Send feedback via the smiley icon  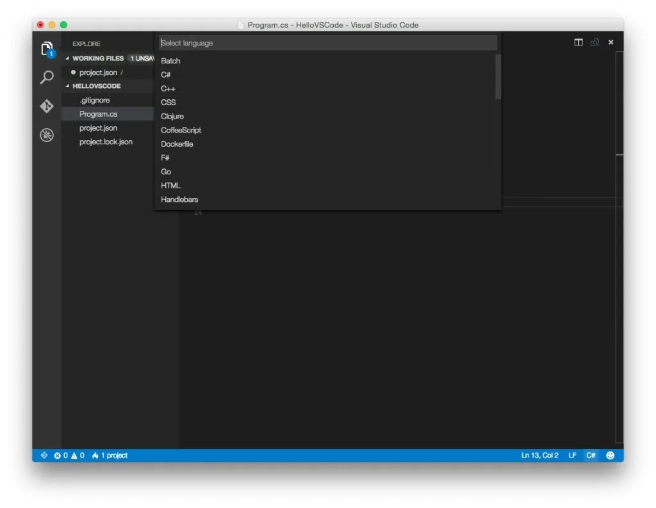click(611, 455)
